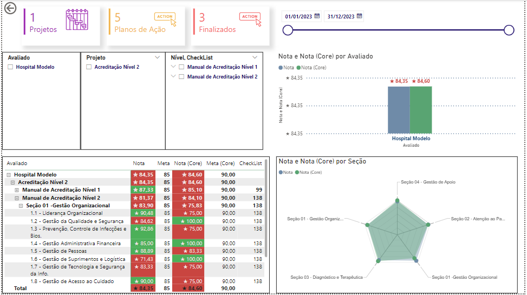
Task: Sort by the Nota (Core) column header
Action: click(x=187, y=163)
